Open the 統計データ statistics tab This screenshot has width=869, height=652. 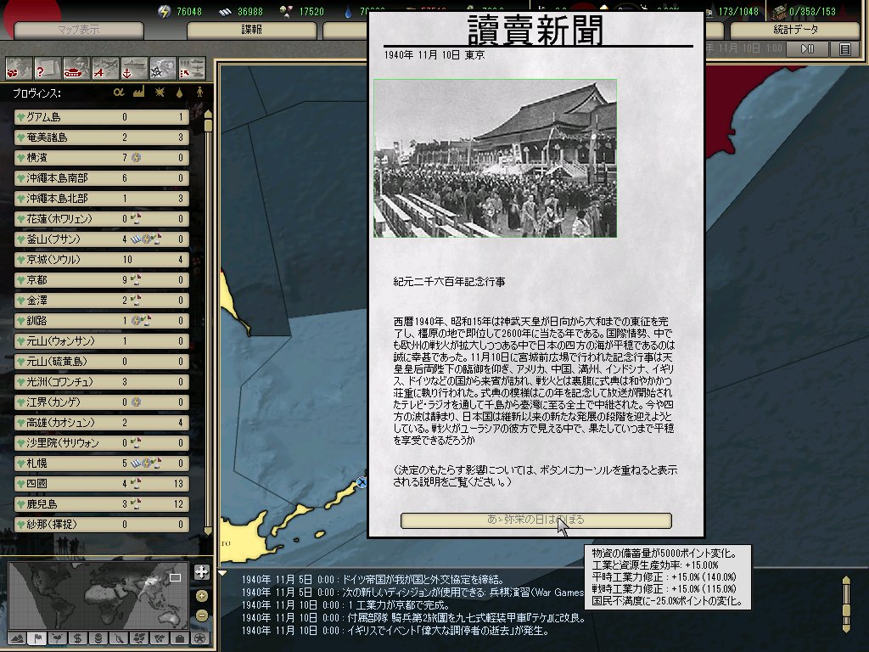[795, 30]
